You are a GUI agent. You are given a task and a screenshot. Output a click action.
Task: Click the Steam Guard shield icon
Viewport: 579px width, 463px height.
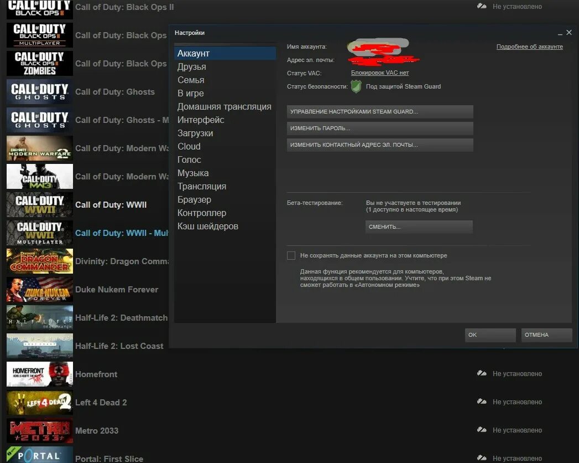[356, 86]
